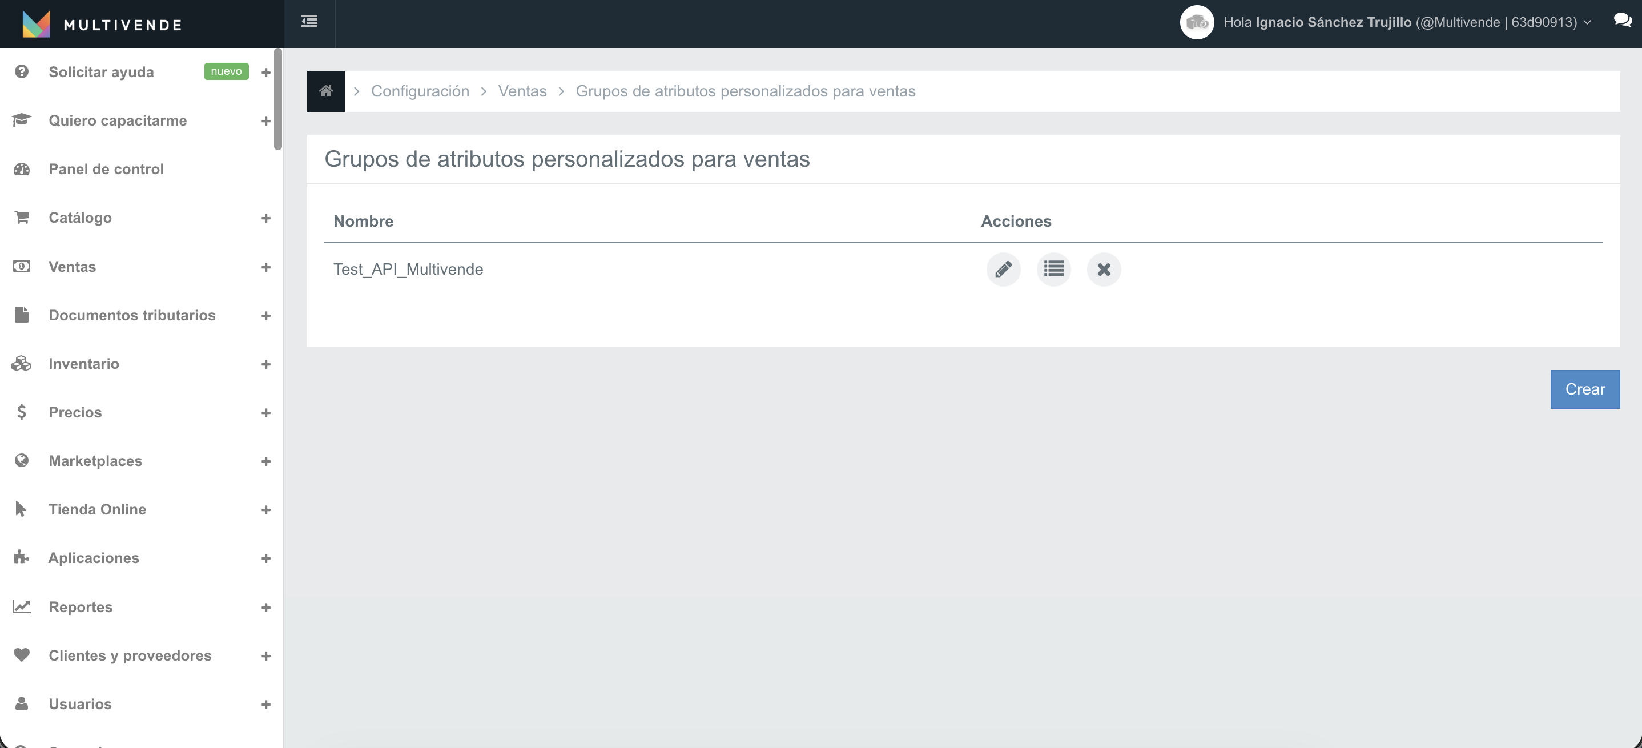Select Marketplaces in the sidebar
The height and width of the screenshot is (748, 1642).
[95, 460]
